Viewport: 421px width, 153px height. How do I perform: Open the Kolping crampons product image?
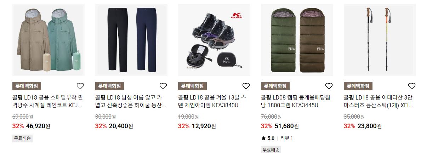(214, 40)
